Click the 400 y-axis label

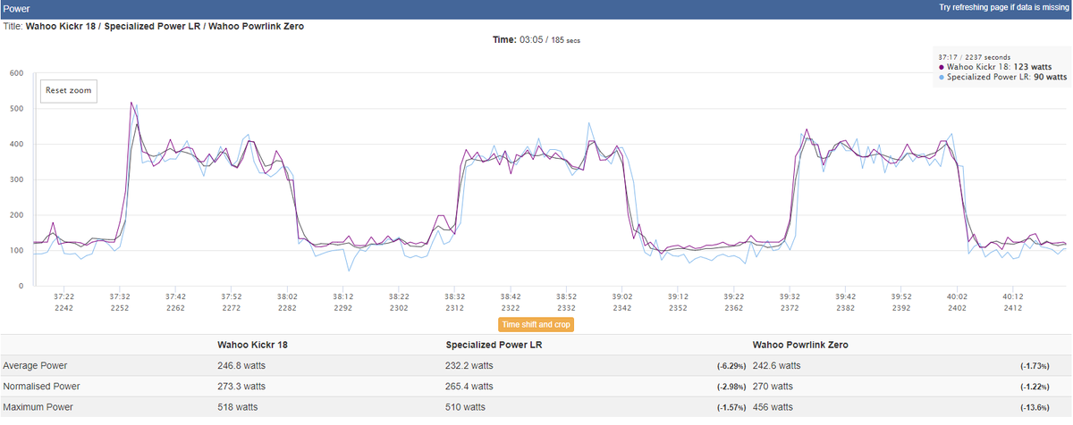pyautogui.click(x=15, y=145)
